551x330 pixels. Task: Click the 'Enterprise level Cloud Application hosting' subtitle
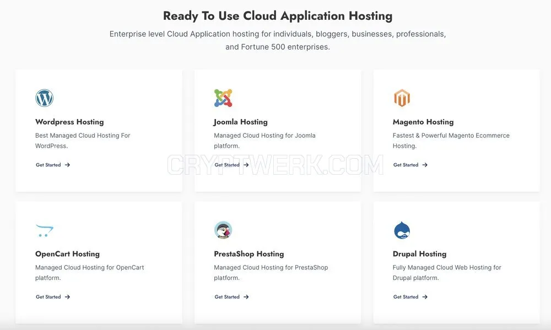click(278, 40)
